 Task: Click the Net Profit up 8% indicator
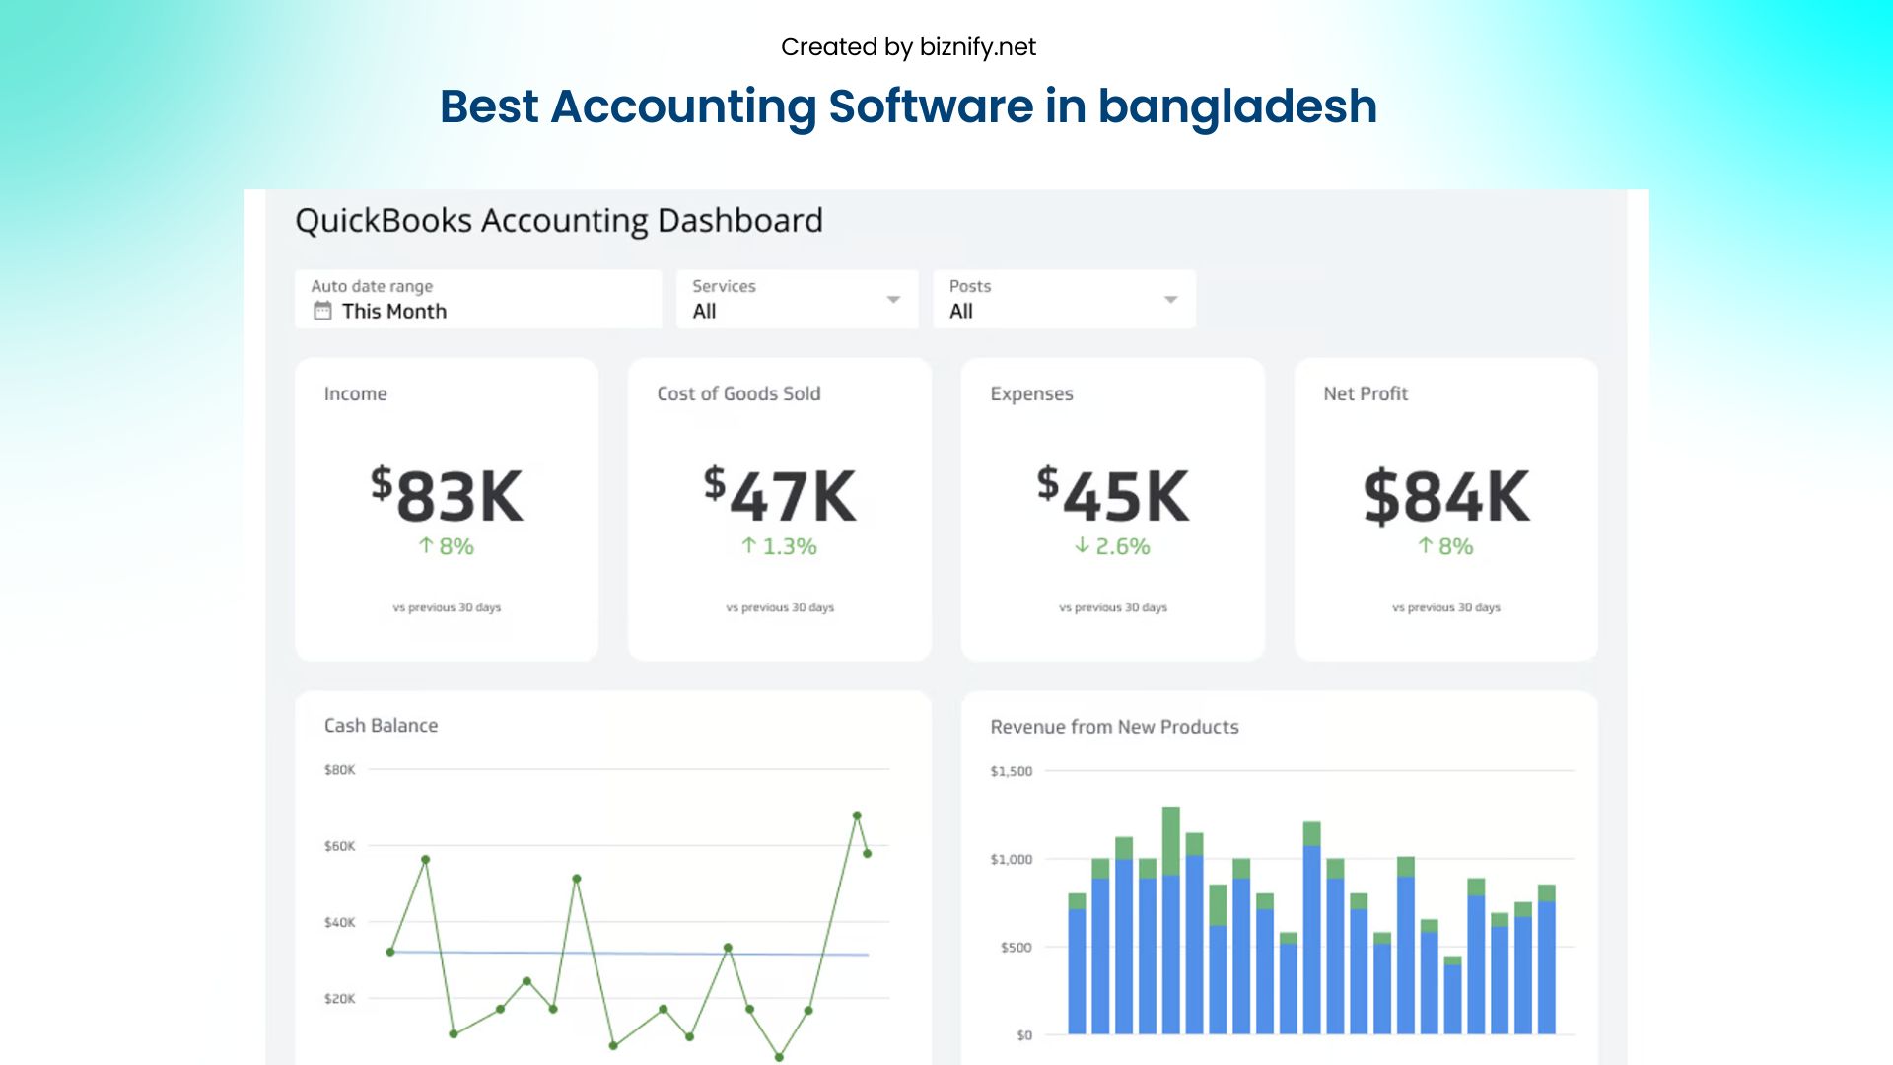[x=1445, y=546]
